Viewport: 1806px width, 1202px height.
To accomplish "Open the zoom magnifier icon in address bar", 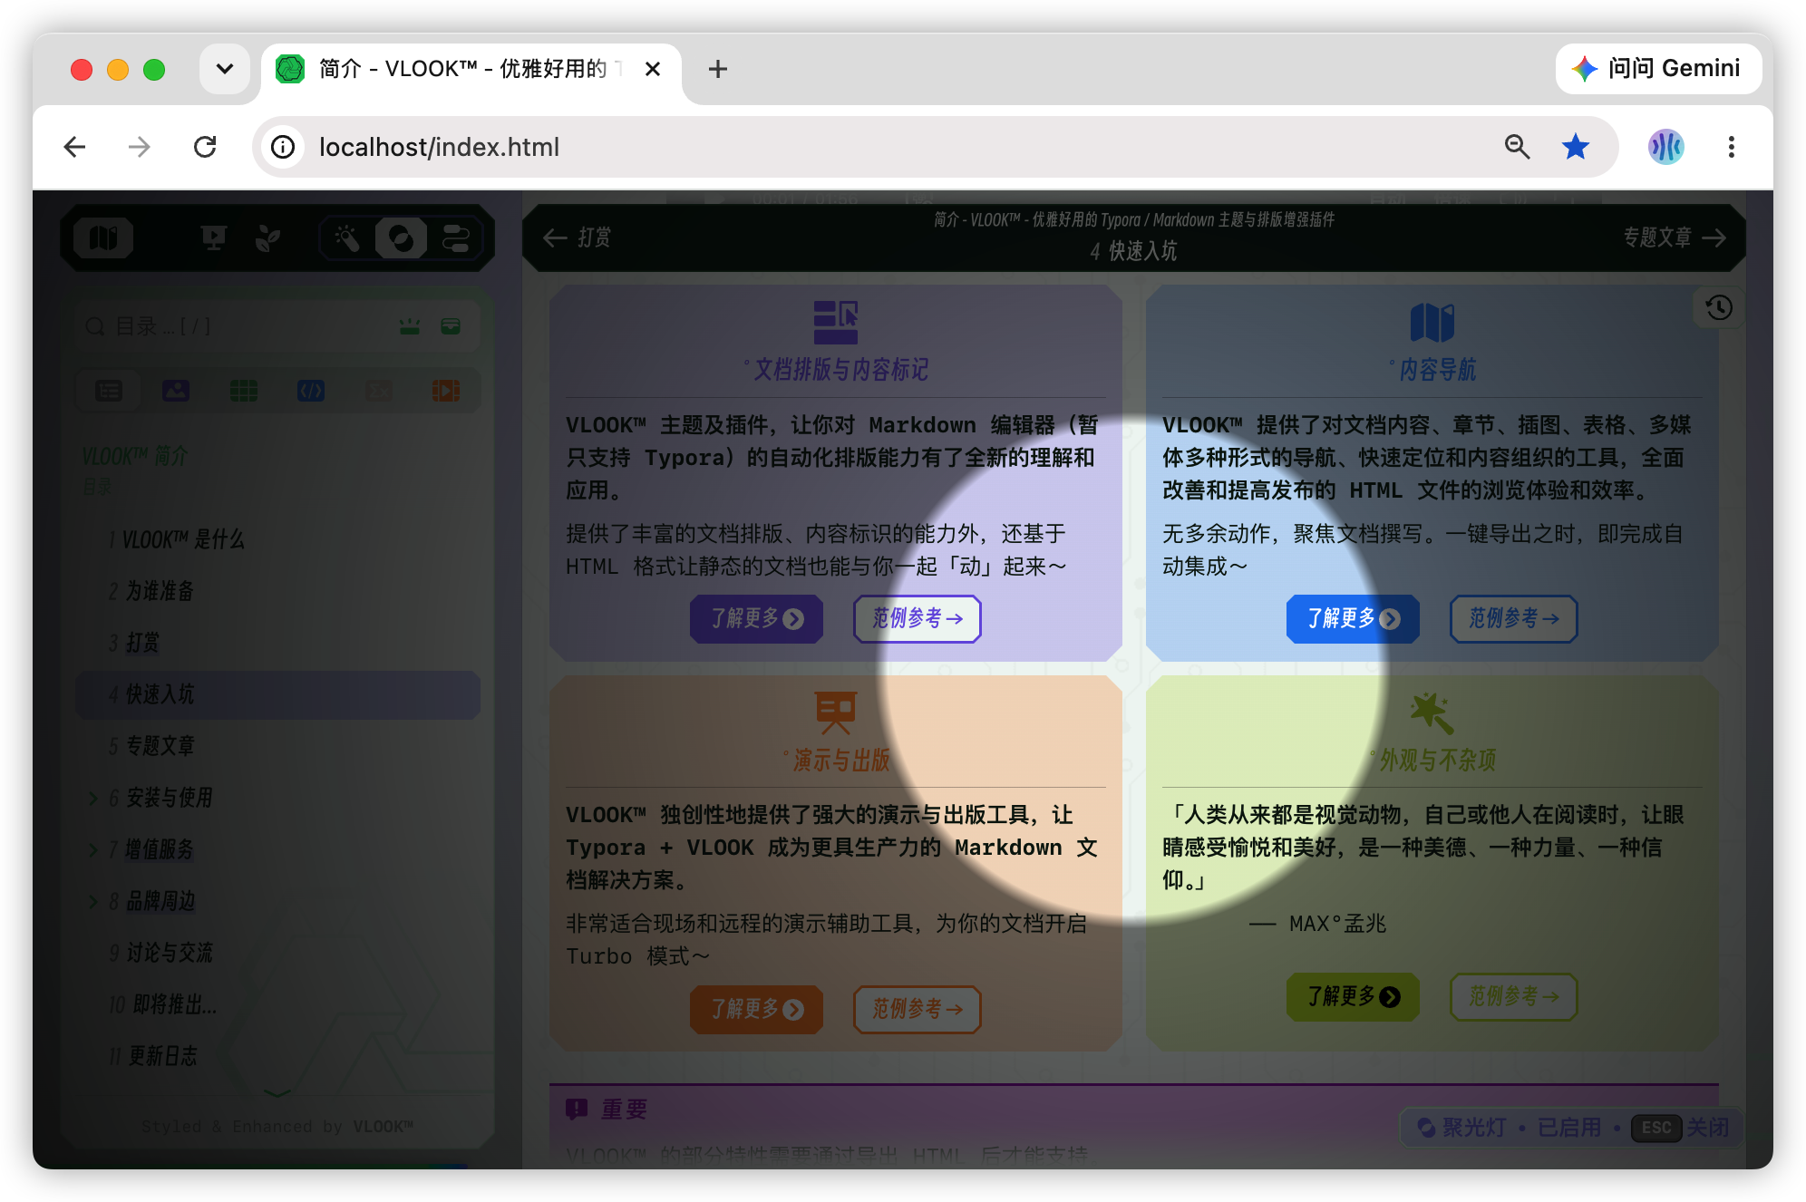I will pyautogui.click(x=1517, y=147).
